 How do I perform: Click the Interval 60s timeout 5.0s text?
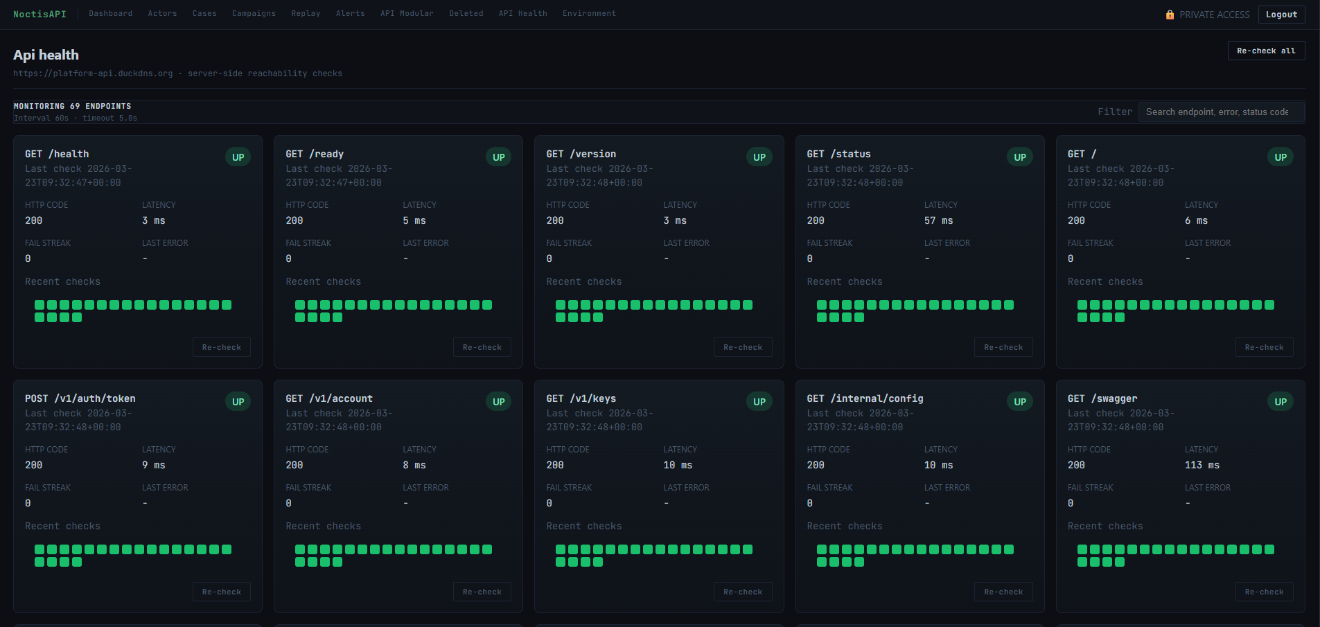(75, 118)
